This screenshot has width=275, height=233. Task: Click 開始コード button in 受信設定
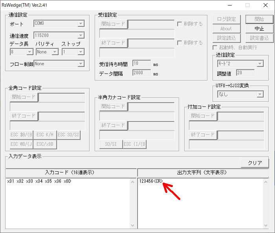[x=113, y=24]
